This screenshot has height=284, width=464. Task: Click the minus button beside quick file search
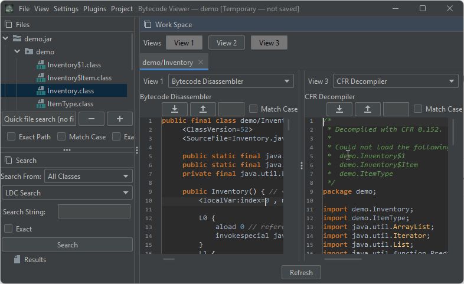tap(92, 119)
